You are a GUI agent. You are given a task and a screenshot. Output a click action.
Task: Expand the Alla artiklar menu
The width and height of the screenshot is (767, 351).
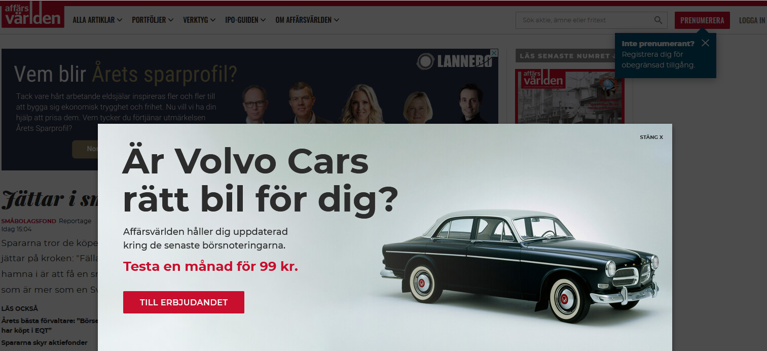click(x=97, y=20)
